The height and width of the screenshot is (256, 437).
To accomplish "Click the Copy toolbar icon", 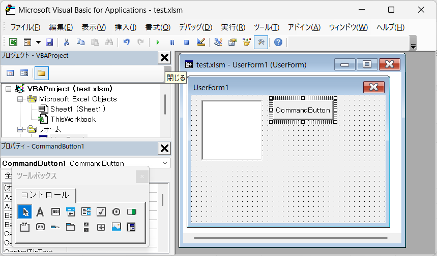I will 80,42.
